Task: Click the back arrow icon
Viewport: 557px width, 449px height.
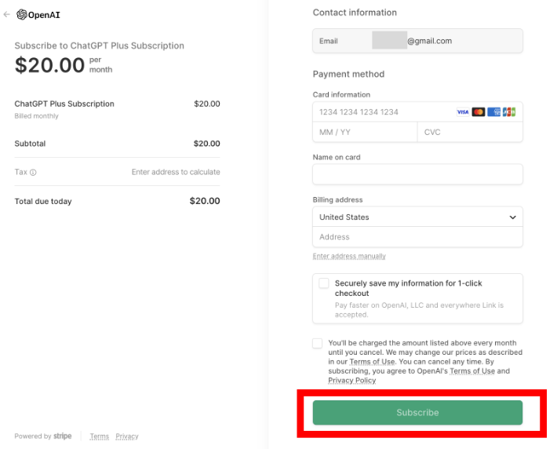Action: (x=7, y=14)
